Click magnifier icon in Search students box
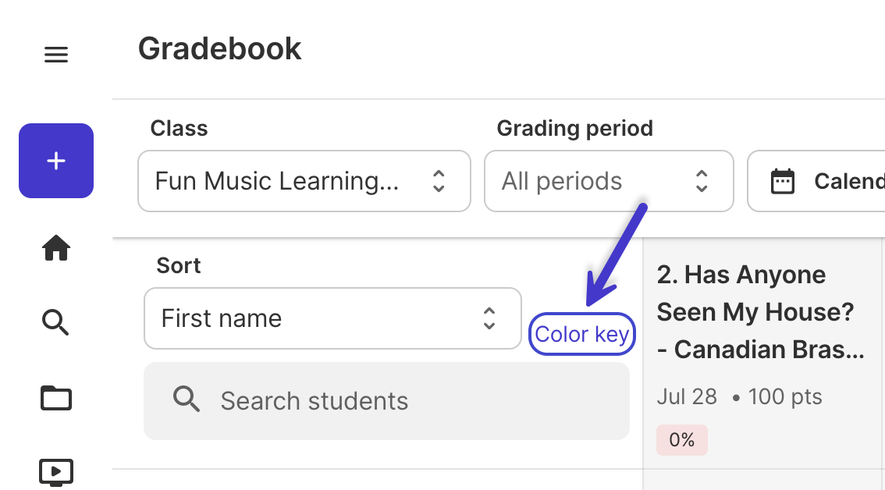 (x=187, y=399)
